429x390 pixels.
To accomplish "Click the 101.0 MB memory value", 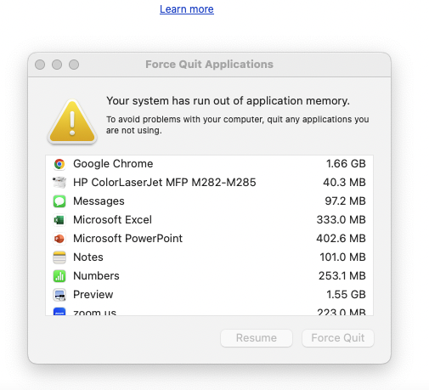I will click(342, 257).
